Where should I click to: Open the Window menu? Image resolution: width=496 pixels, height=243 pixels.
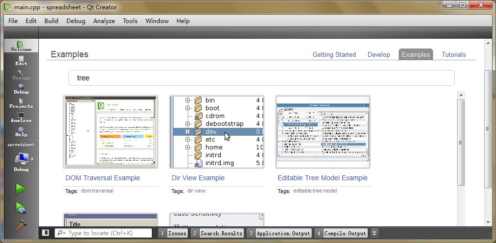pos(157,21)
